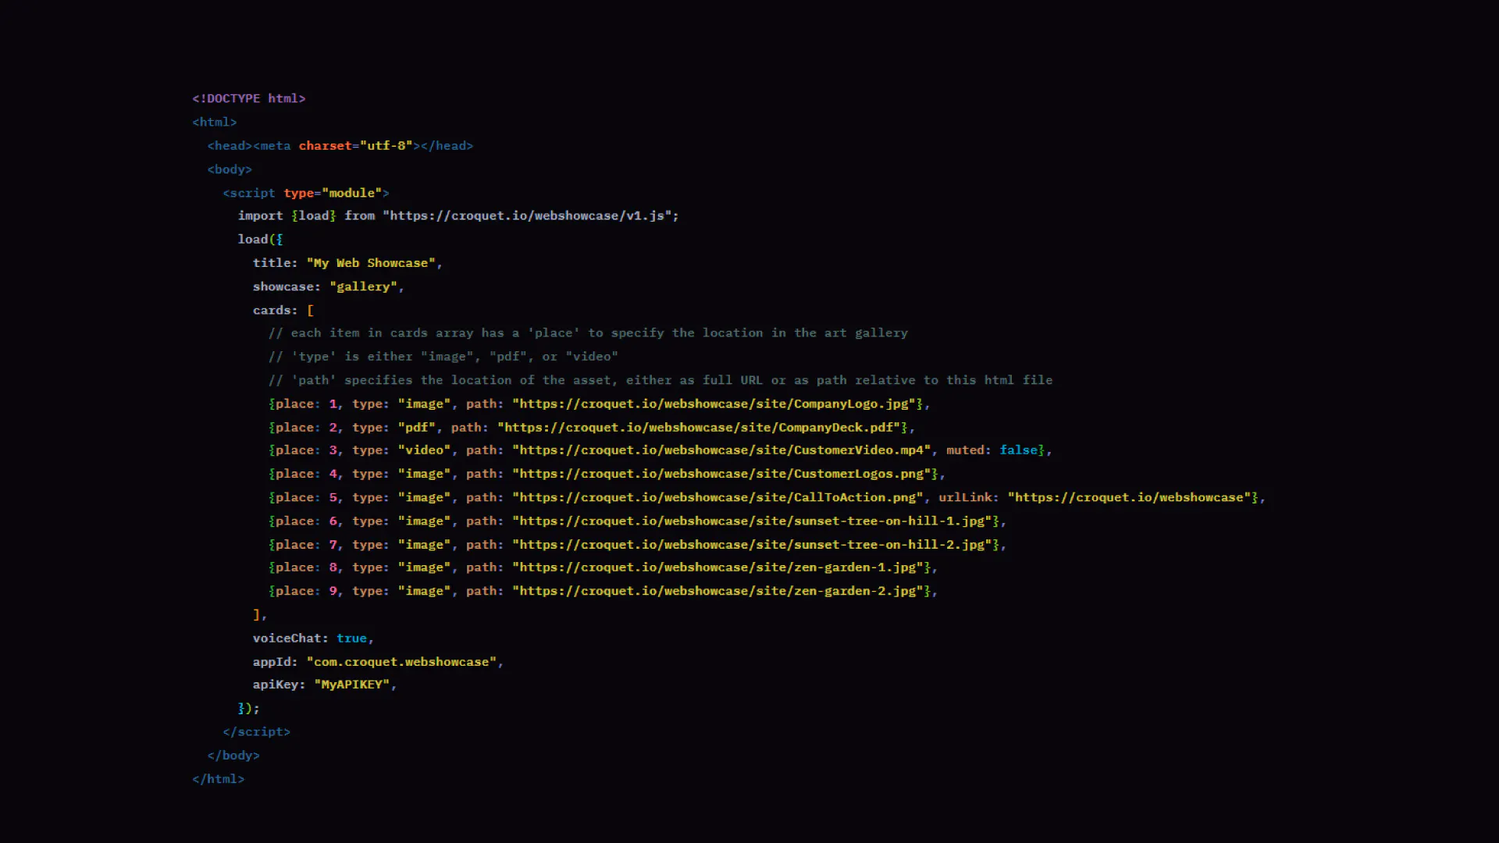This screenshot has height=843, width=1499.
Task: Click the "voiceChat:" property name
Action: coord(290,638)
